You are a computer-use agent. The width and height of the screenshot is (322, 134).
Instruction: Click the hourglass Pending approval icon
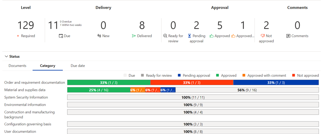pyautogui.click(x=189, y=36)
